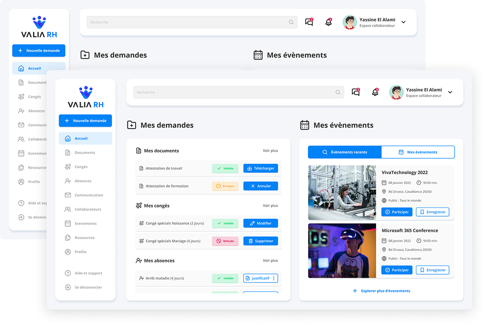Click Profile icon in back window sidebar

tap(21, 182)
